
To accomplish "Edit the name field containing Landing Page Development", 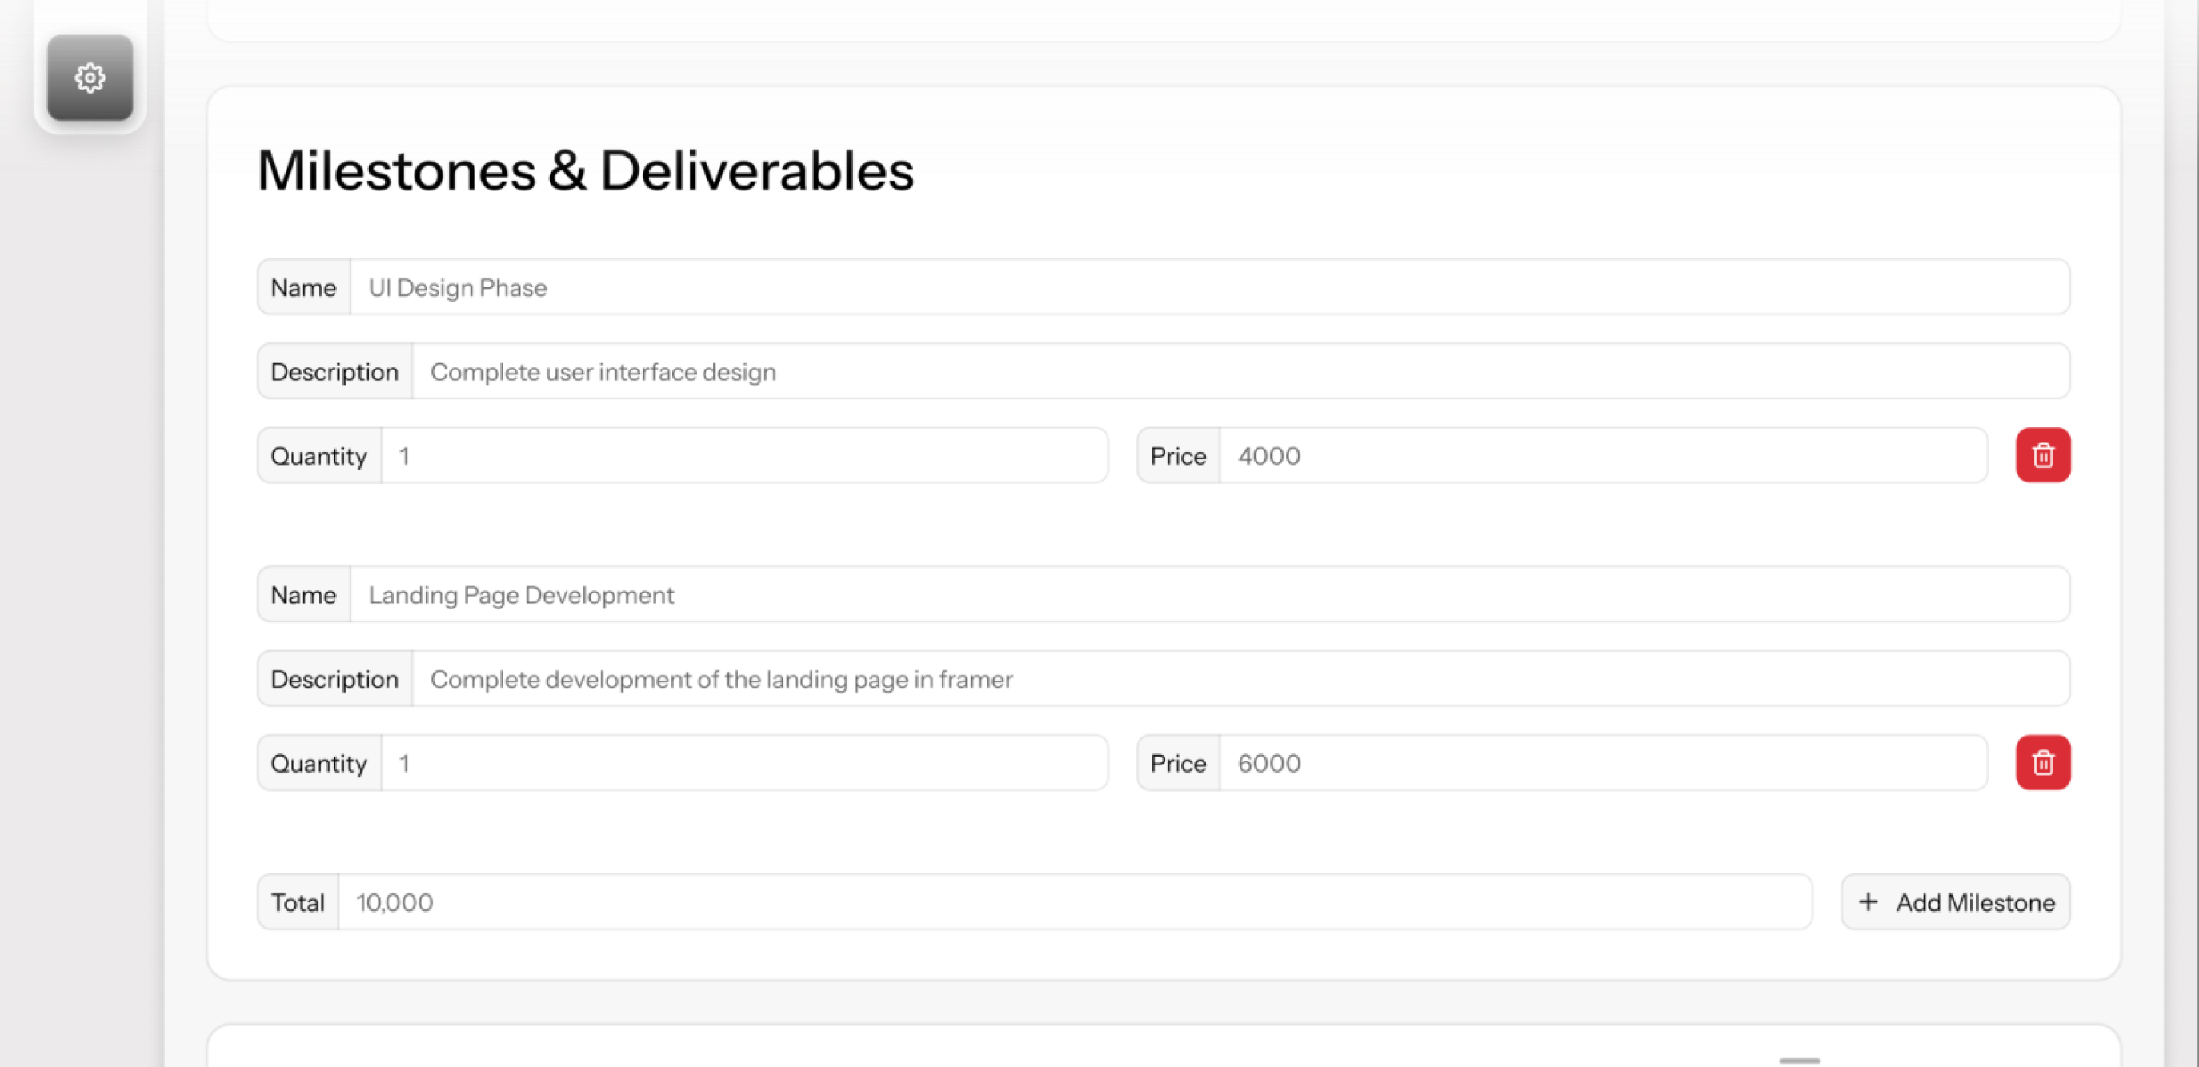I will 1210,594.
